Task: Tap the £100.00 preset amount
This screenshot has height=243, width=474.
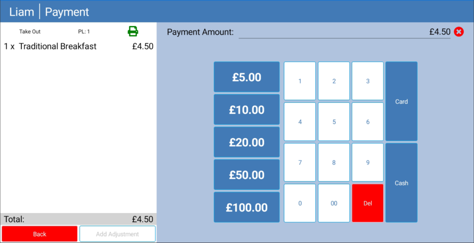Action: point(247,207)
